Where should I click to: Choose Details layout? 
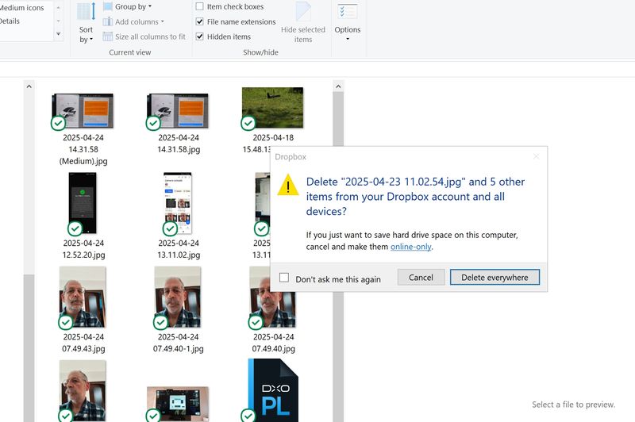[x=10, y=21]
